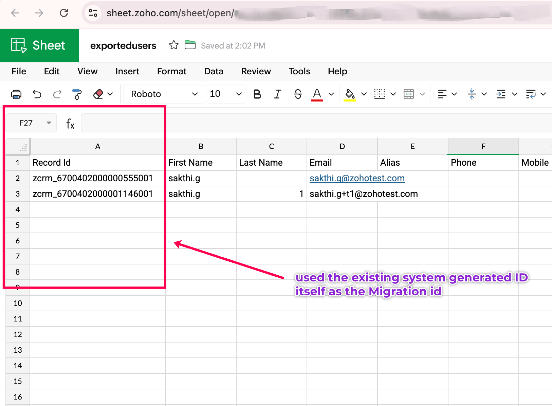
Task: Click the Borders icon
Action: pyautogui.click(x=380, y=94)
